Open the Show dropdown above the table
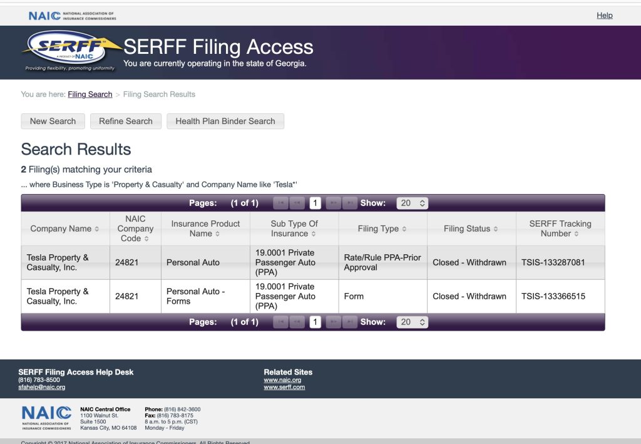The height and width of the screenshot is (444, 641). pos(413,203)
